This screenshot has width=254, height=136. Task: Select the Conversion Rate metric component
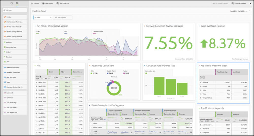click(x=15, y=47)
